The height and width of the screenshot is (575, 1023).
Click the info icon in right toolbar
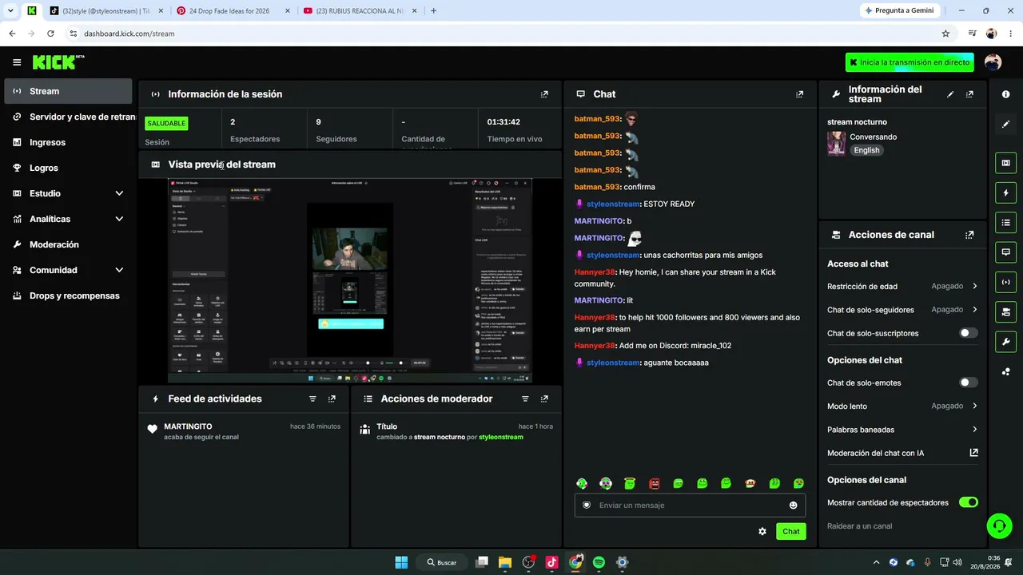1005,94
